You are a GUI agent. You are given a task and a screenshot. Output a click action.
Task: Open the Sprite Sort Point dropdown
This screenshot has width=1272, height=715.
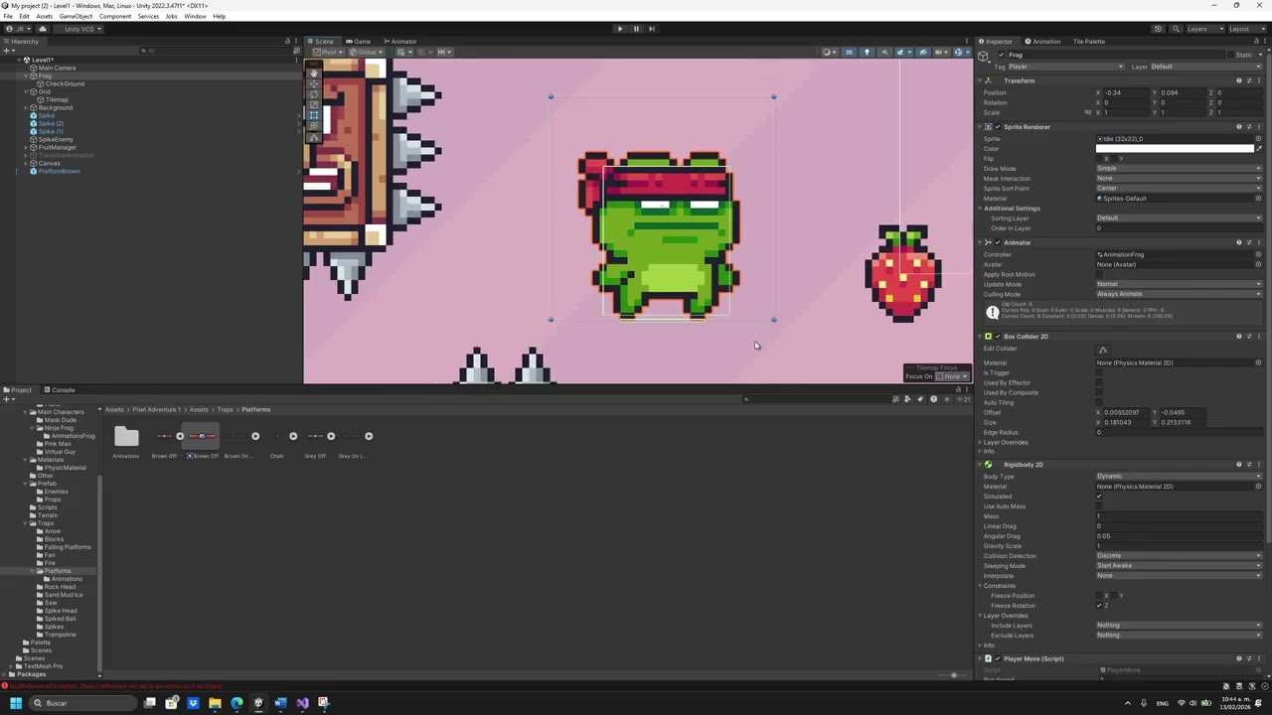(x=1179, y=189)
